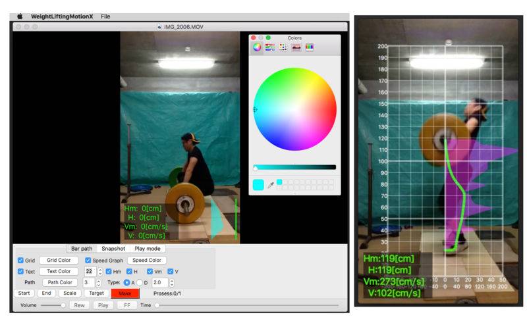Open the File menu
This screenshot has height=329, width=527.
(105, 16)
